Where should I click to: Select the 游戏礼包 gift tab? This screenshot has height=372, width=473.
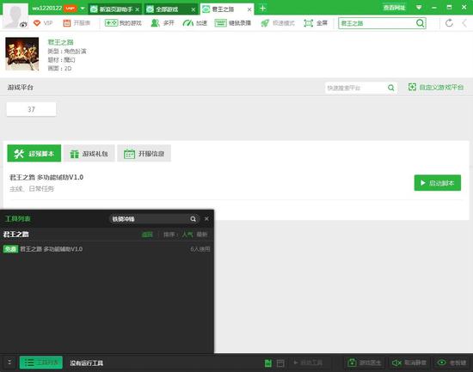point(89,154)
